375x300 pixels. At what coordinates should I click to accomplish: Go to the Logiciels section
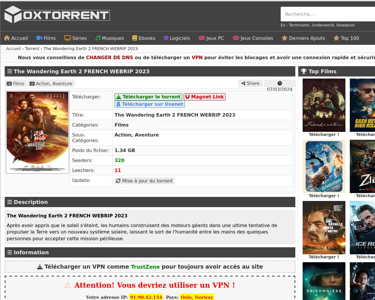tap(177, 38)
